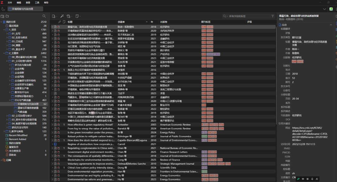337x182 pixels.
Task: Open the 工具 menu
Action: click(37, 2)
